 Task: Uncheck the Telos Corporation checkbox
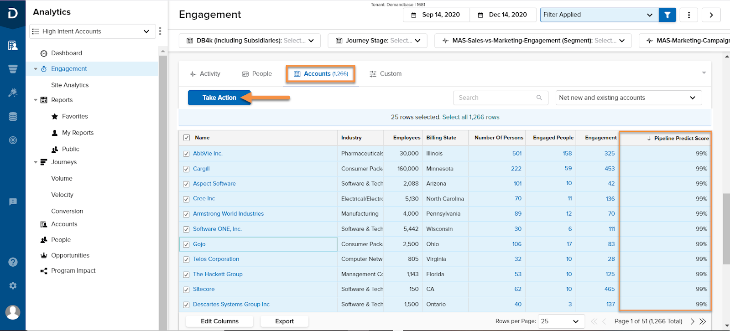tap(186, 259)
